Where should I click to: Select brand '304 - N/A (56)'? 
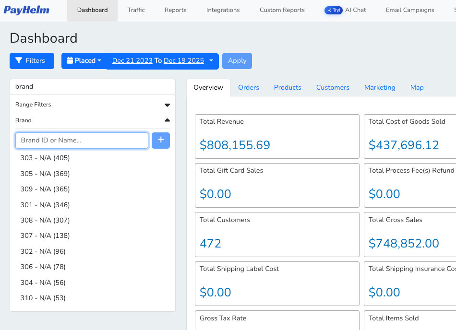click(x=43, y=283)
